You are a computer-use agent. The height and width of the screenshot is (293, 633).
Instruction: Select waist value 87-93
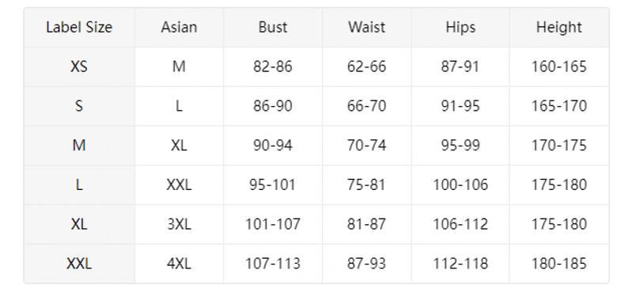pyautogui.click(x=366, y=264)
